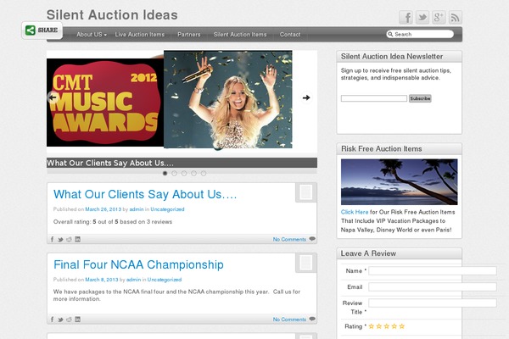Screen dimensions: 509x339
Task: Open the Partners menu item
Action: click(189, 35)
